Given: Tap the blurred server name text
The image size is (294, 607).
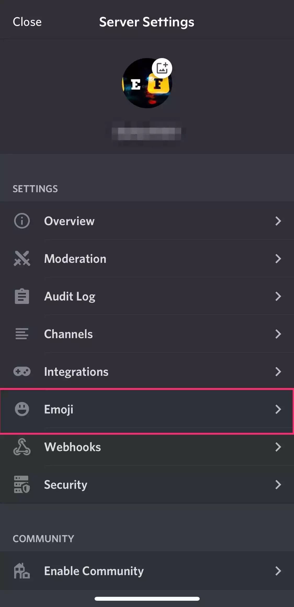Looking at the screenshot, I should [x=147, y=133].
